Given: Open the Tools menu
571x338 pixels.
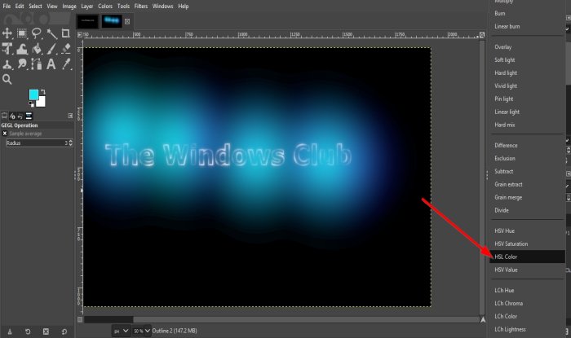Looking at the screenshot, I should [123, 7].
